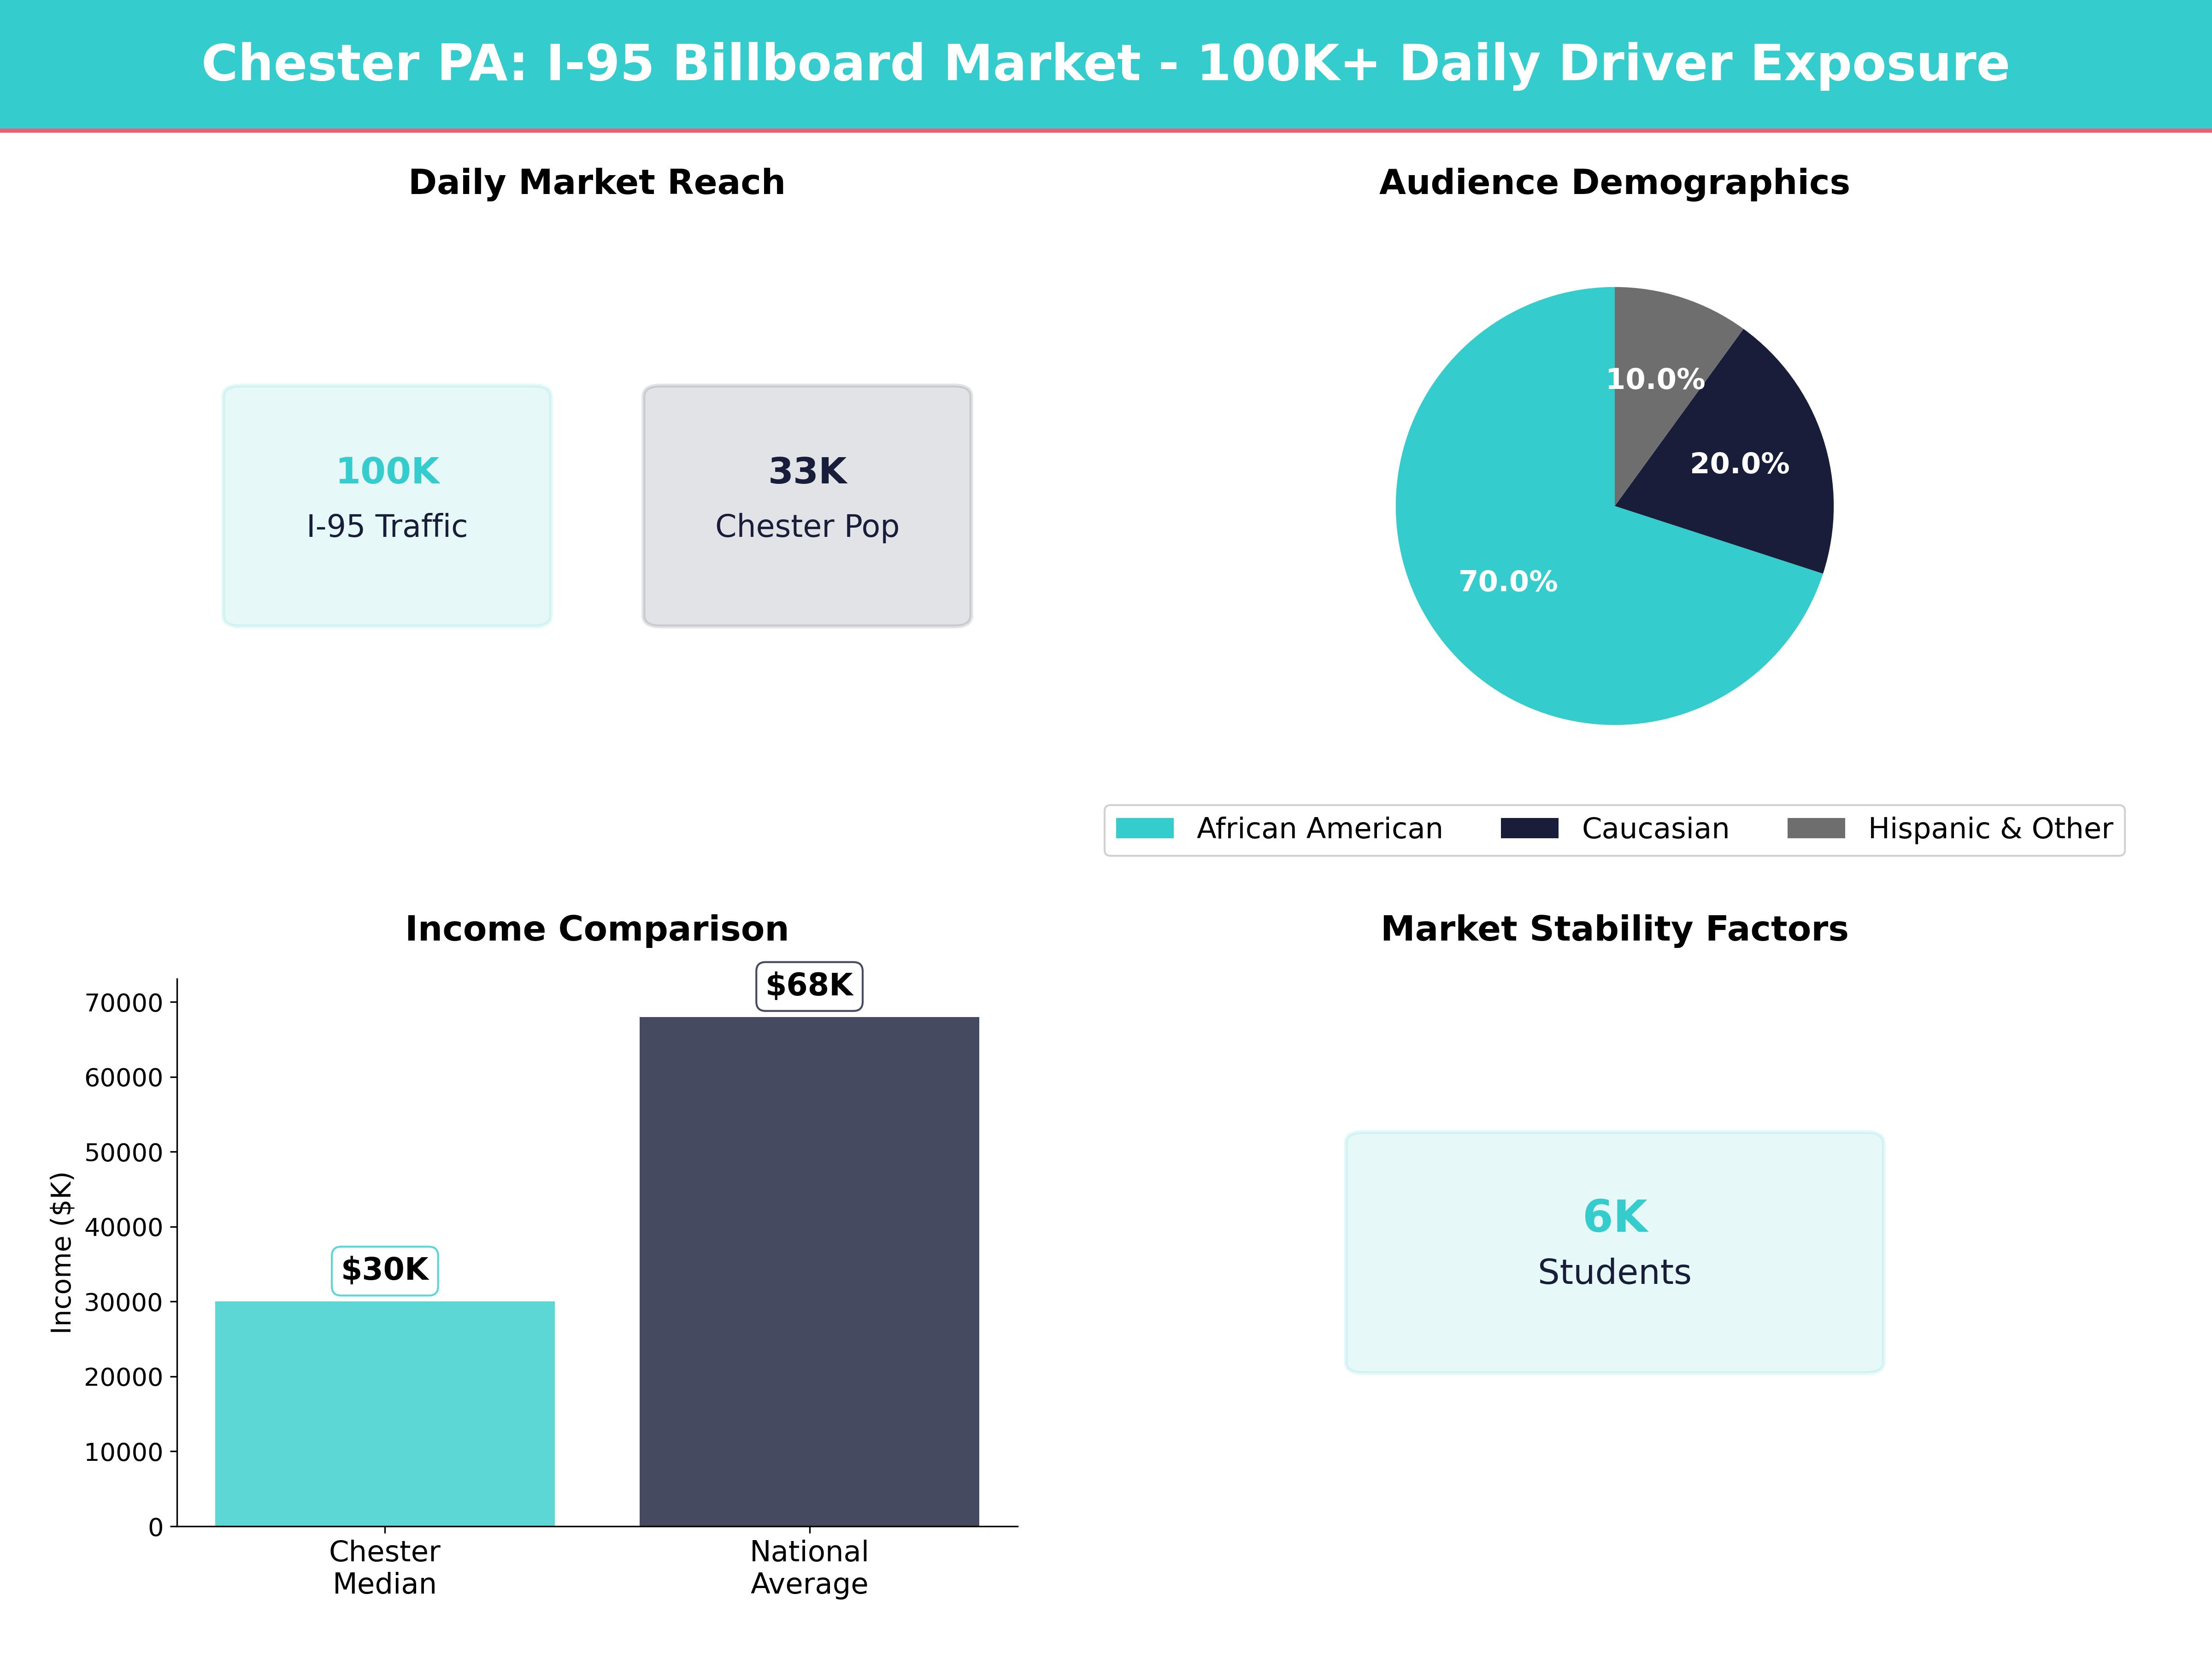Click the Chester Median income bar
Image resolution: width=2212 pixels, height=1659 pixels.
(385, 1413)
